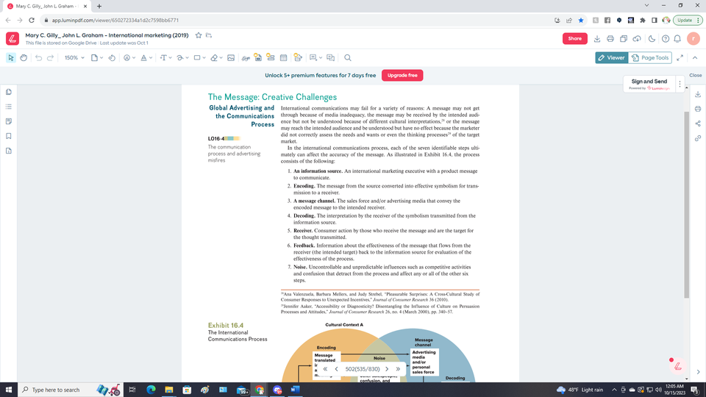706x397 pixels.
Task: Expand the right side panel chevron
Action: point(698,372)
